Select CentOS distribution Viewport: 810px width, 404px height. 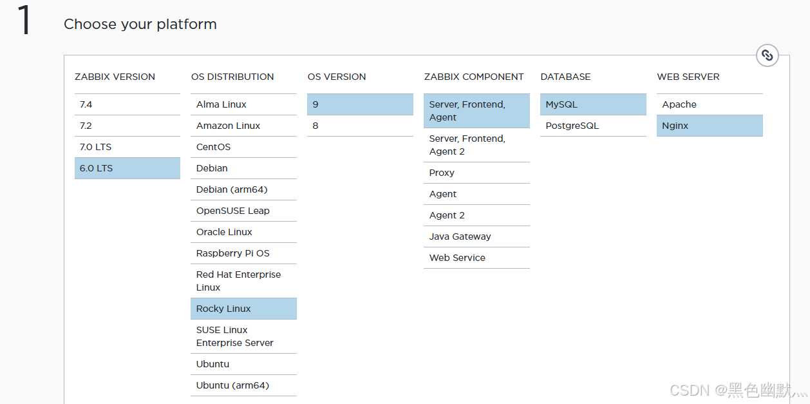(x=244, y=147)
